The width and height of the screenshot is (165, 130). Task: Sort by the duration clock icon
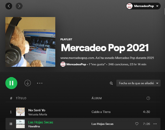coord(148,98)
